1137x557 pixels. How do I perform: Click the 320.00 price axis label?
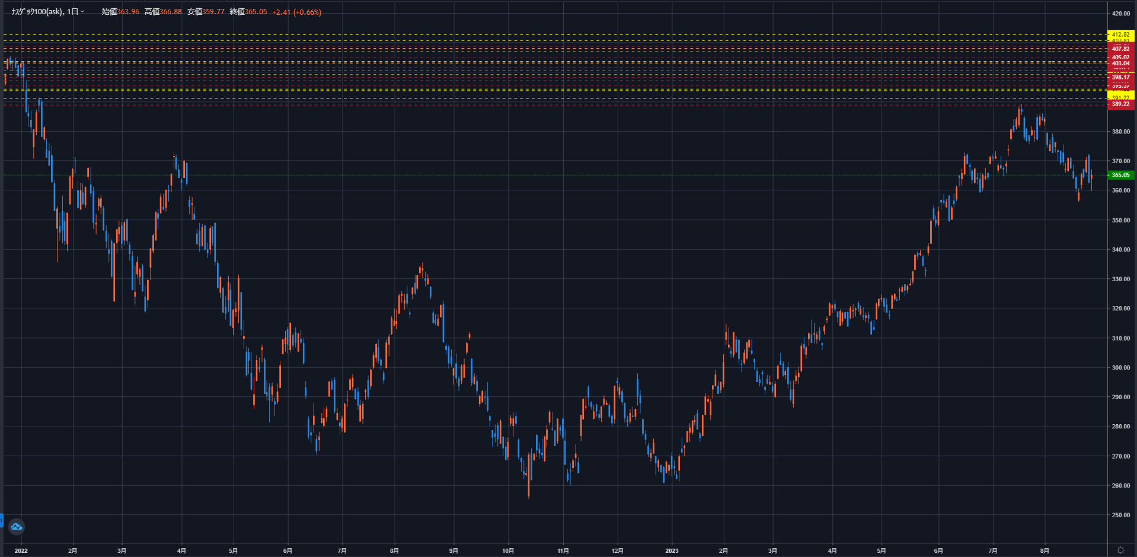1121,308
